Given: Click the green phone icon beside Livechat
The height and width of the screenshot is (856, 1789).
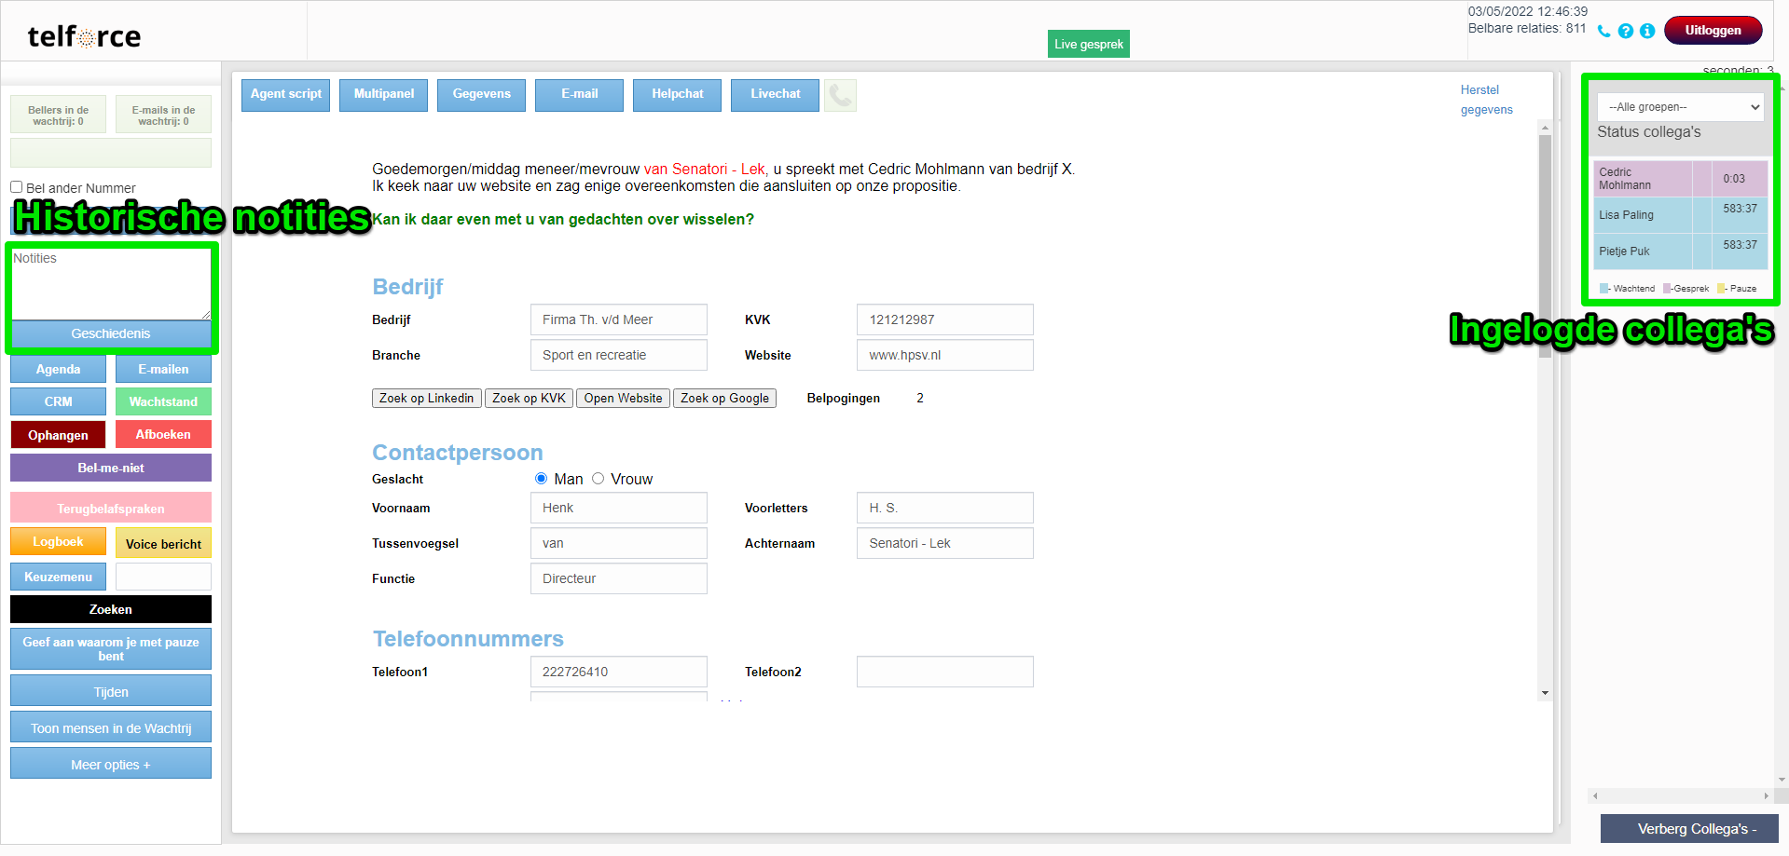Looking at the screenshot, I should point(840,95).
